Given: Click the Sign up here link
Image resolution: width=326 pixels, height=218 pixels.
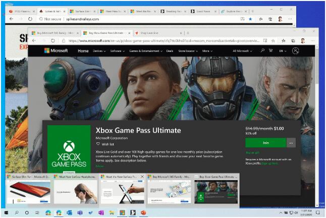Looking at the screenshot, I should coord(269,163).
